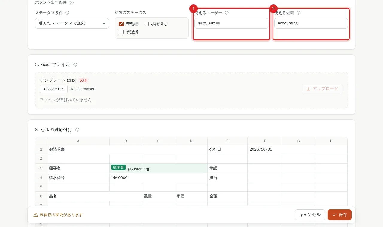Click the INV-0000 cell
The height and width of the screenshot is (227, 383).
159,178
